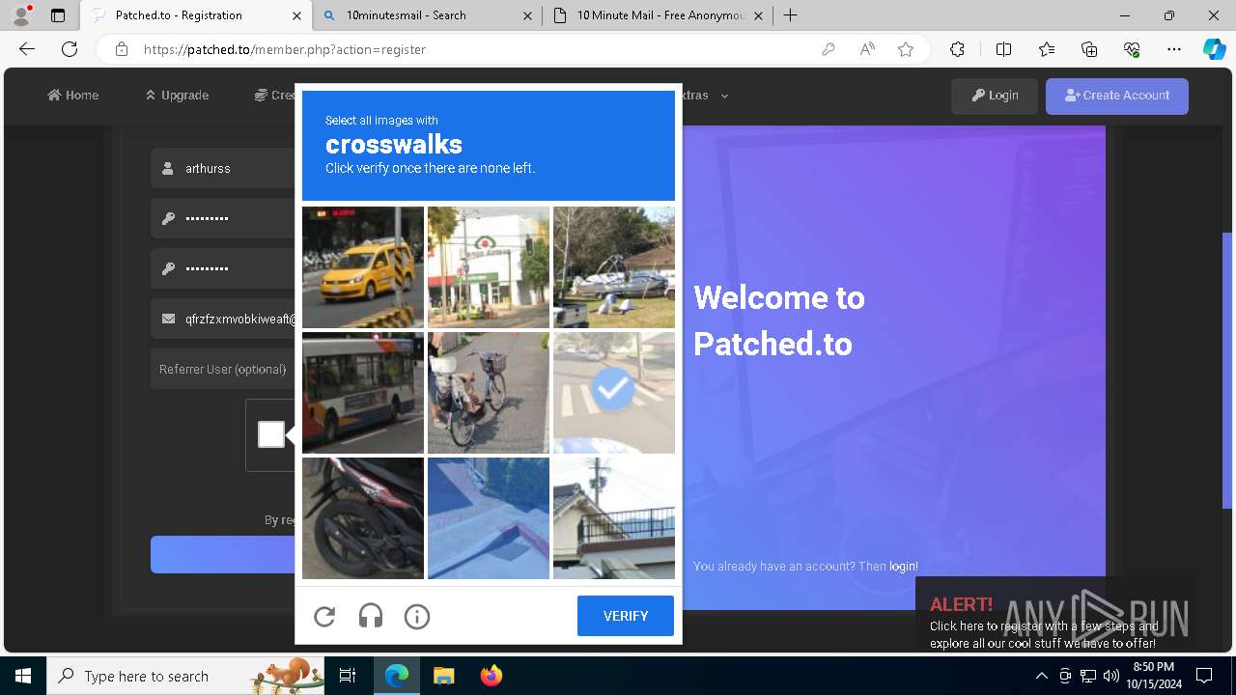The height and width of the screenshot is (695, 1236).
Task: Open the Windows Start menu
Action: pos(23,676)
